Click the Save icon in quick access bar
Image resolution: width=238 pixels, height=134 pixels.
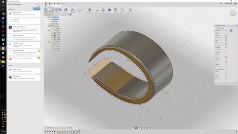click(x=55, y=3)
